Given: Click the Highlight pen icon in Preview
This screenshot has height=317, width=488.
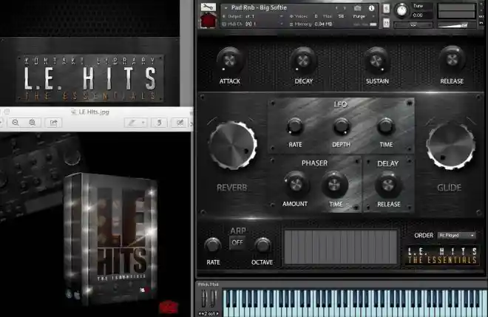Looking at the screenshot, I should 132,123.
